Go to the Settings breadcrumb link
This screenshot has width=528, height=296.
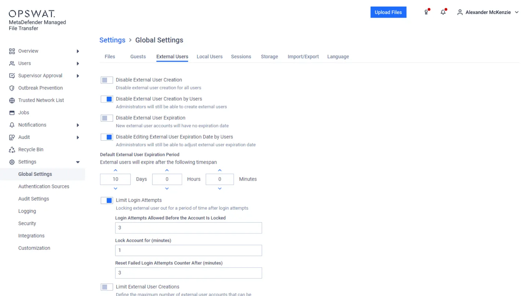click(112, 40)
